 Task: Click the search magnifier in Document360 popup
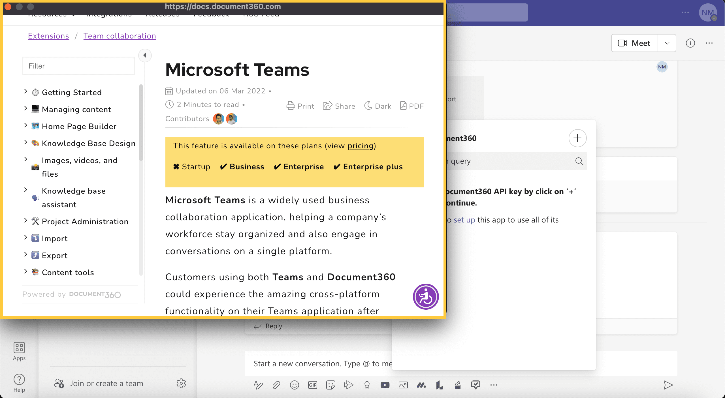coord(579,161)
